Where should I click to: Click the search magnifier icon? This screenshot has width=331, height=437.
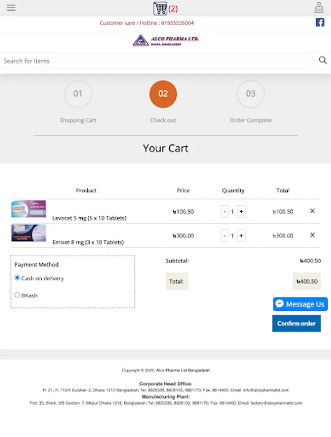(x=323, y=60)
